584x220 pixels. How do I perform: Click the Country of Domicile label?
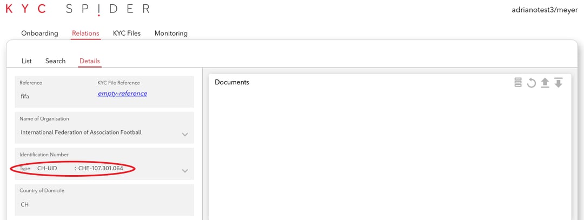[42, 191]
